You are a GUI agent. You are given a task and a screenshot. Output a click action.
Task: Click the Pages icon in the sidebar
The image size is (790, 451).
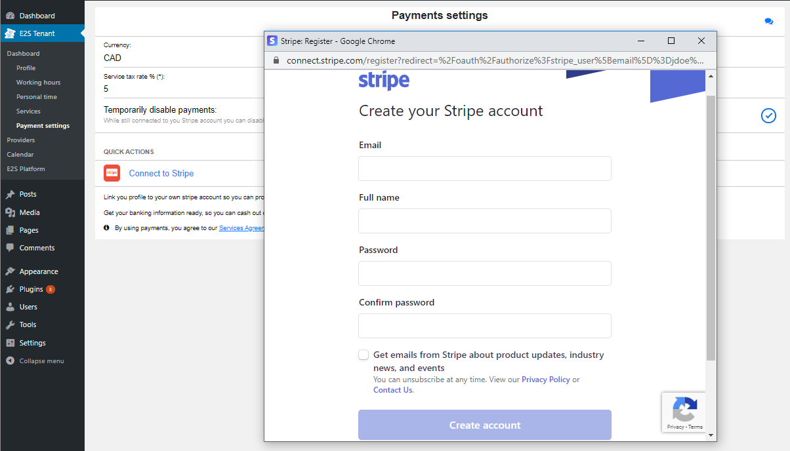pos(10,230)
